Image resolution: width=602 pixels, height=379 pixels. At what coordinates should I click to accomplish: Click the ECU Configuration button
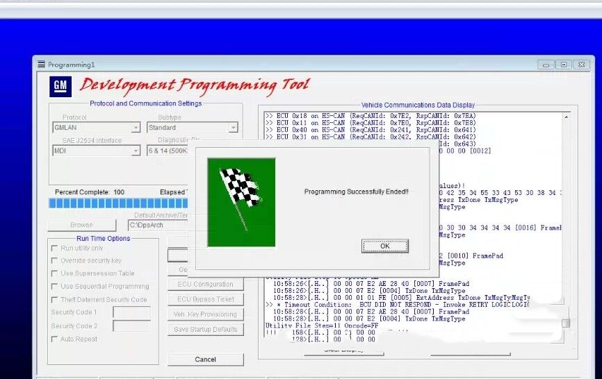205,284
